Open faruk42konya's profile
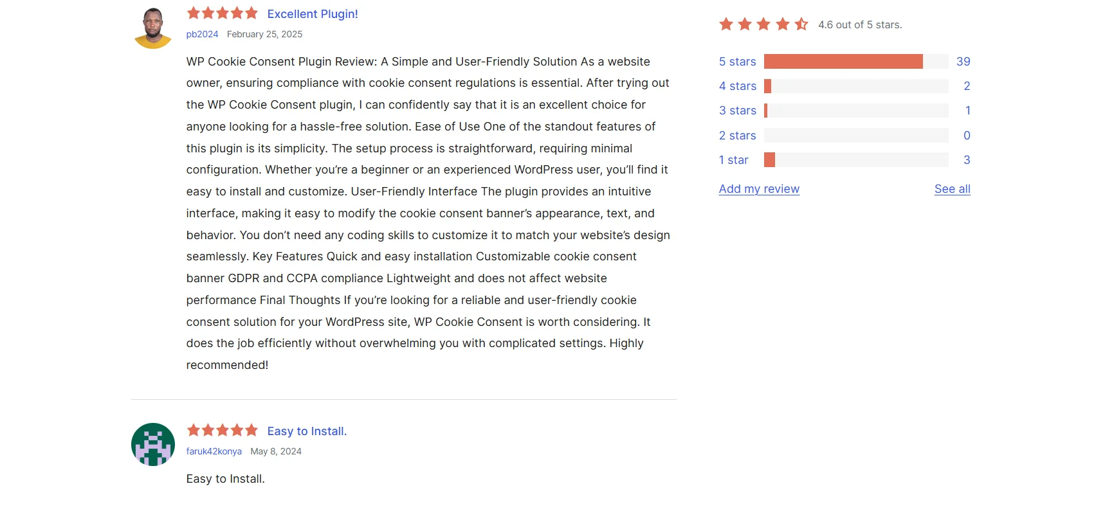 click(x=214, y=451)
